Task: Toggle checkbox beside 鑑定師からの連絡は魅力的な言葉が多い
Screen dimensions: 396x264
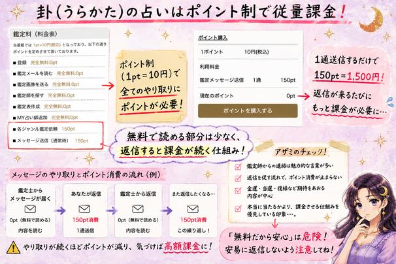Action: pyautogui.click(x=238, y=167)
